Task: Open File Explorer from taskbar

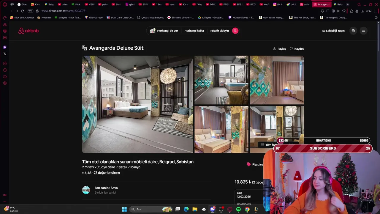Action: (x=195, y=209)
